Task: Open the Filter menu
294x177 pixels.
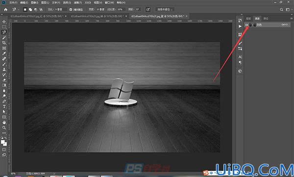Action: [77, 2]
